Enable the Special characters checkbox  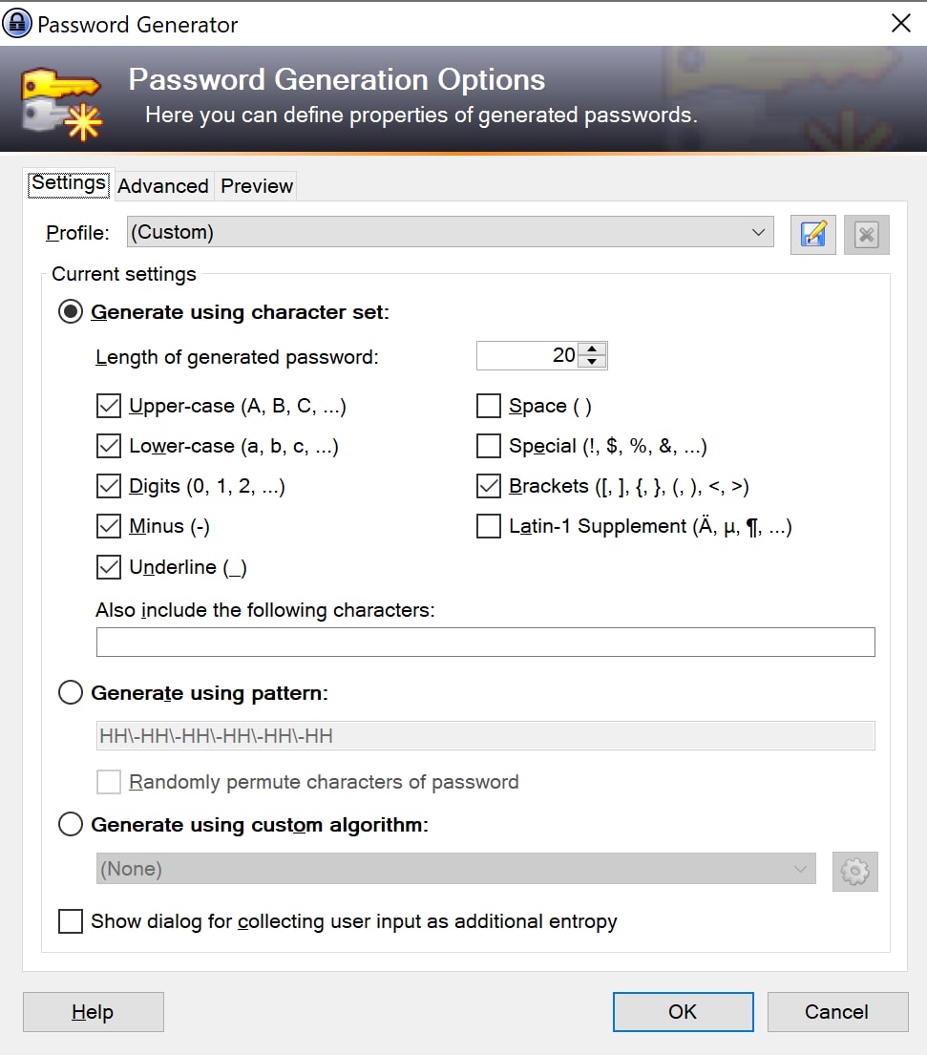(x=489, y=446)
